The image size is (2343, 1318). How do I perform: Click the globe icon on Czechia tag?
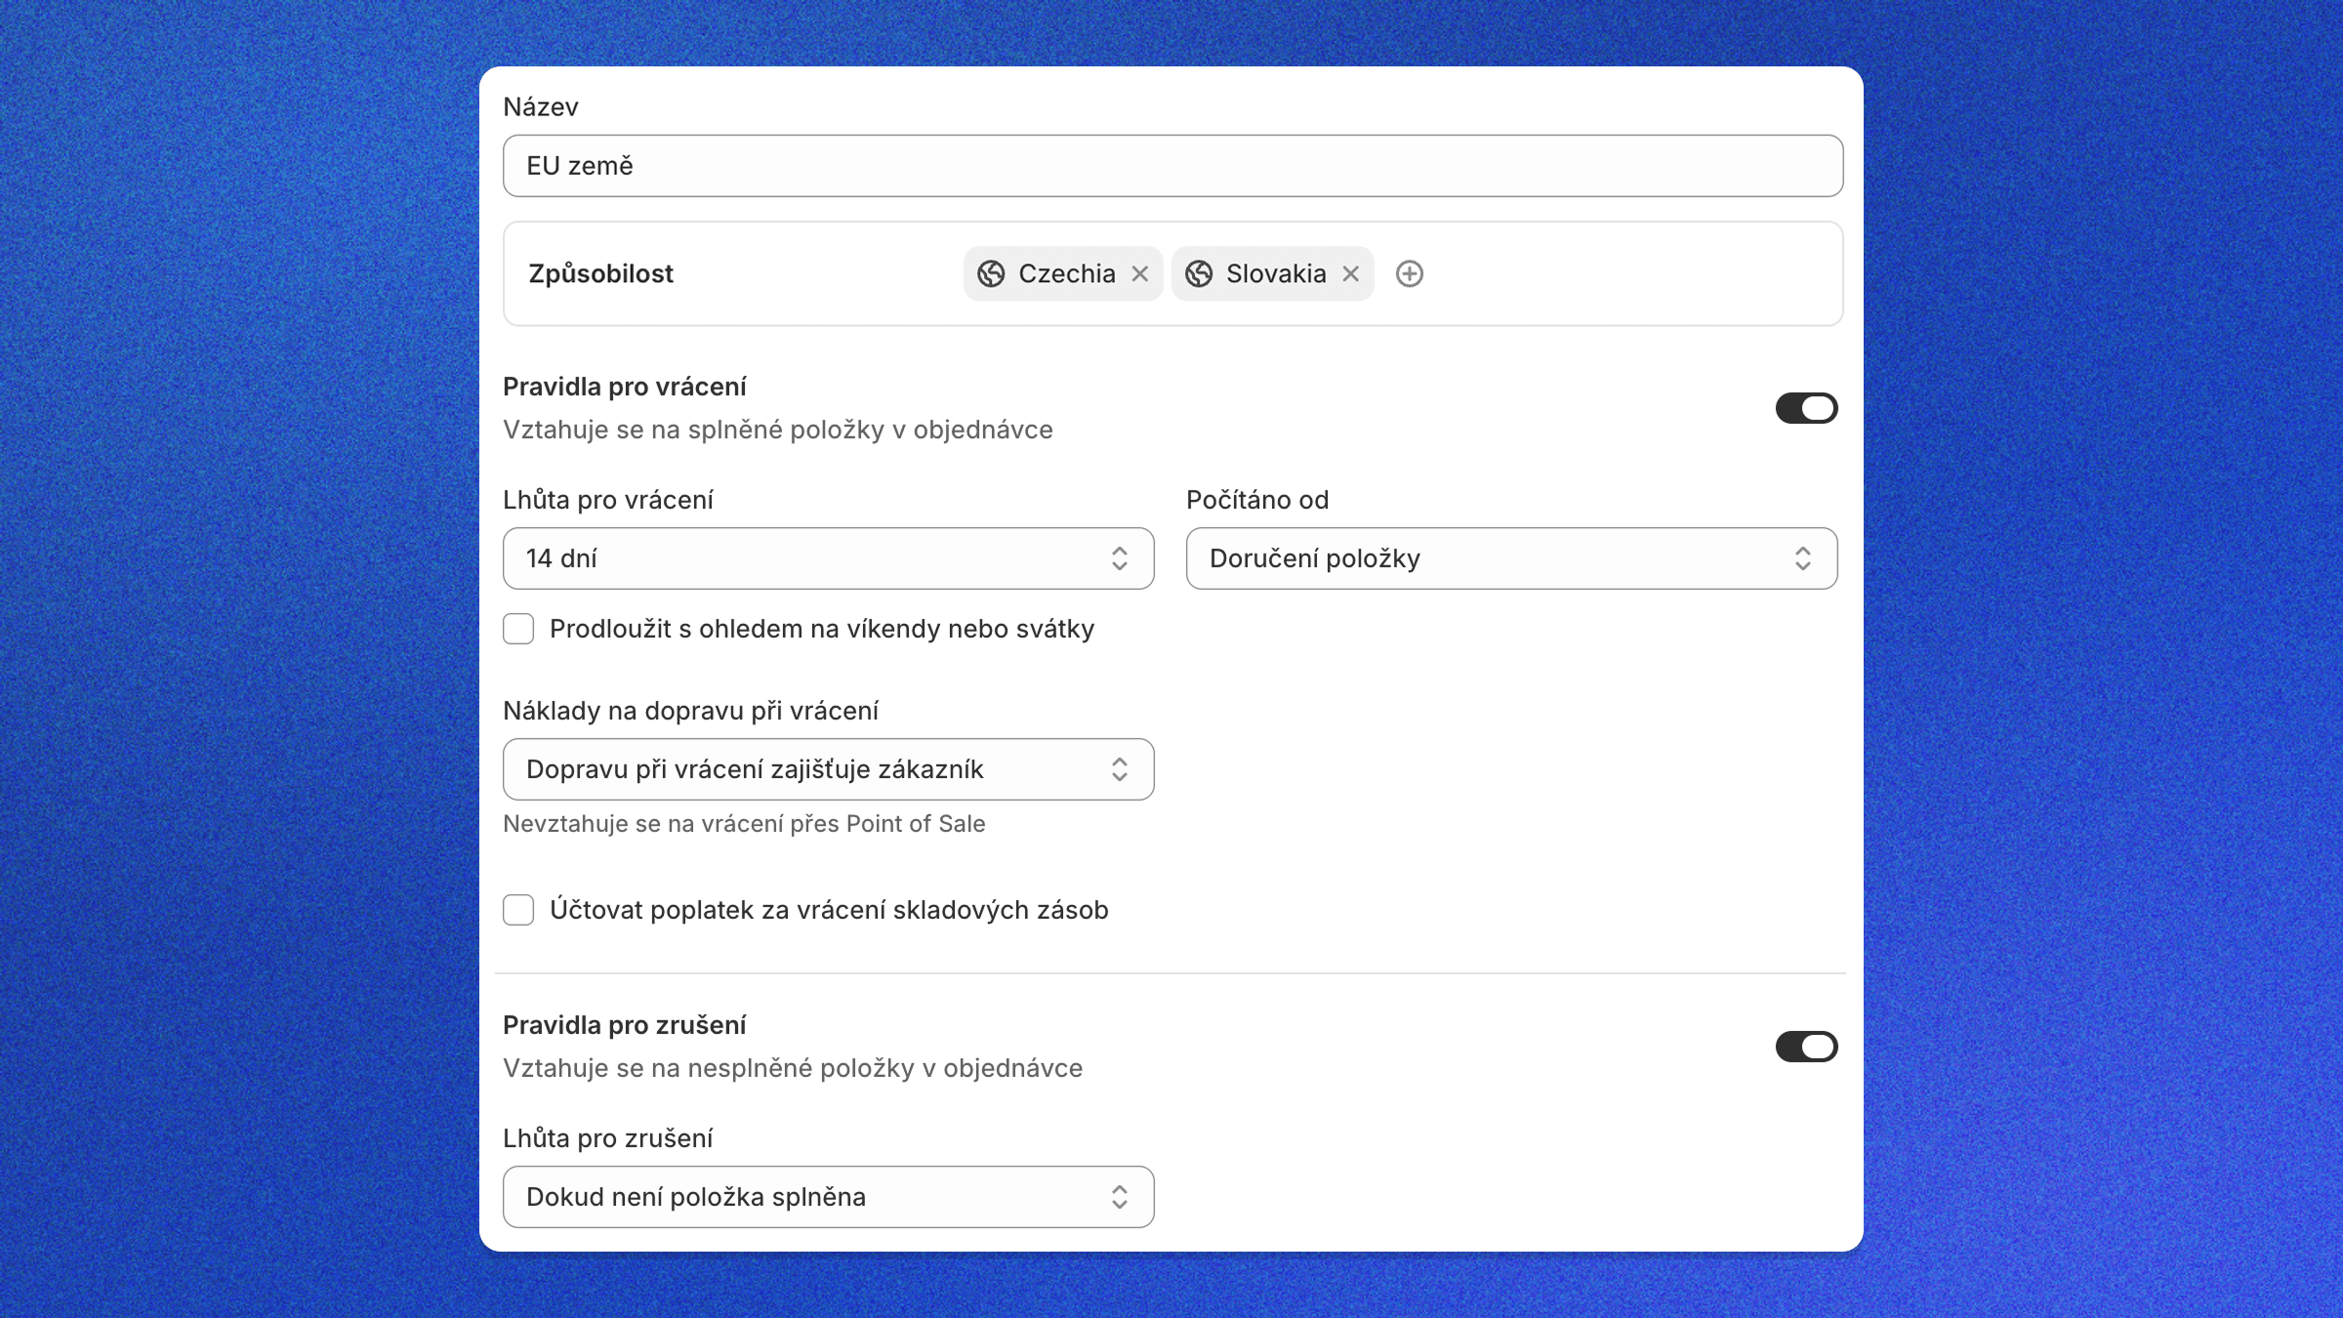click(991, 274)
